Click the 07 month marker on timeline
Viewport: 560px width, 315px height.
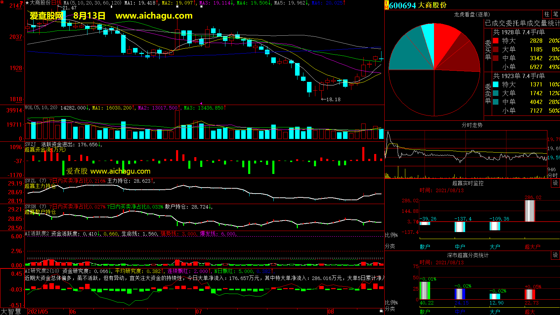tap(198, 311)
